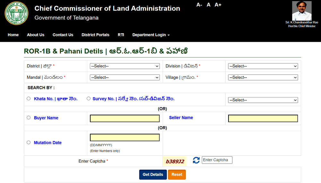The height and width of the screenshot is (183, 321).
Task: Open the Contact Us page
Action: coord(63,35)
